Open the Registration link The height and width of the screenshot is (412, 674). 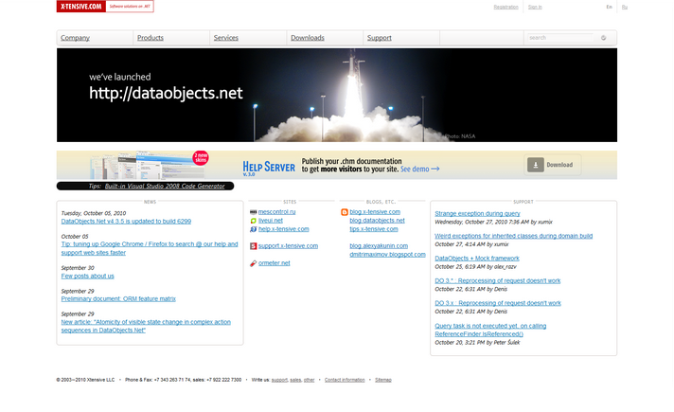pos(505,7)
